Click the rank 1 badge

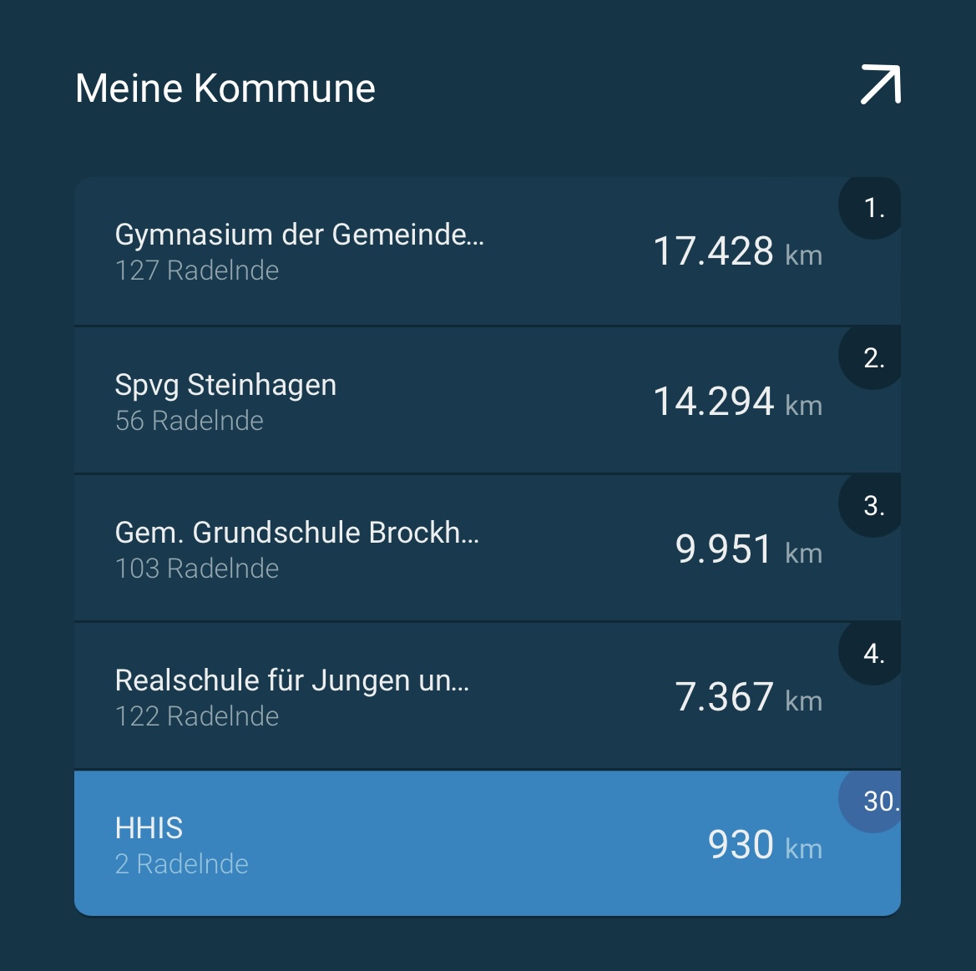tap(872, 208)
